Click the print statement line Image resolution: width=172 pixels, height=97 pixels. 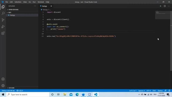pos(58,29)
